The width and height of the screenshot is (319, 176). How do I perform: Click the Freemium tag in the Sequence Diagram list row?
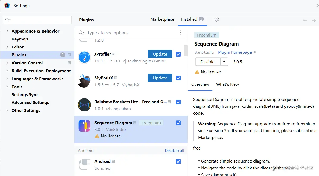151,123
